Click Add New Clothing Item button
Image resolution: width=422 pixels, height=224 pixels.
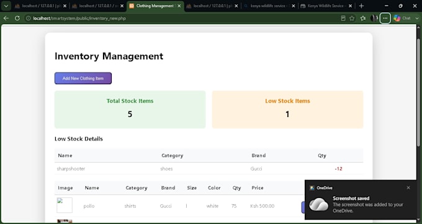tap(83, 79)
